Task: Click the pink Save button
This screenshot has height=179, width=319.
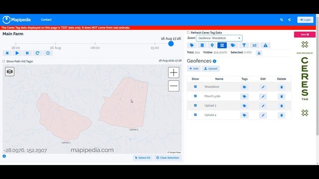Action: (x=305, y=34)
